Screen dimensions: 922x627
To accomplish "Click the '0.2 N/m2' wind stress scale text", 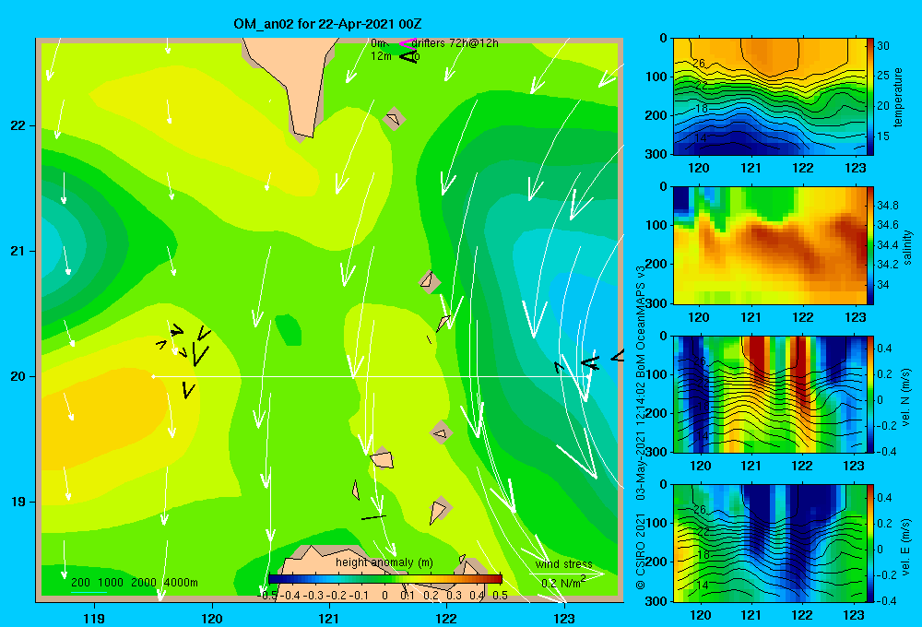I will (563, 583).
